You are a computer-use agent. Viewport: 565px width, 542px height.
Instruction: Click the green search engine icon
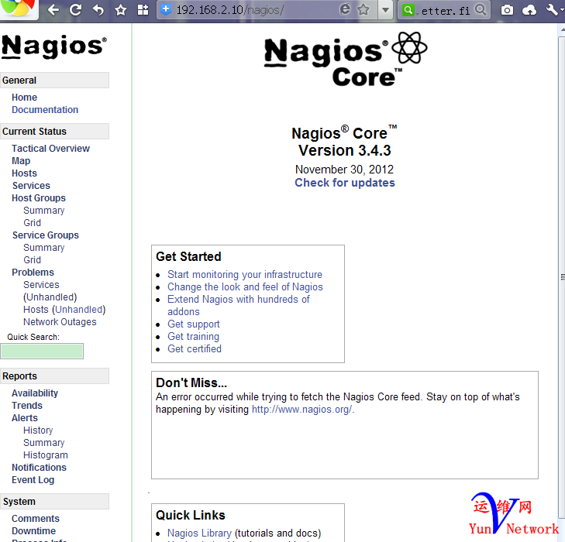coord(408,10)
